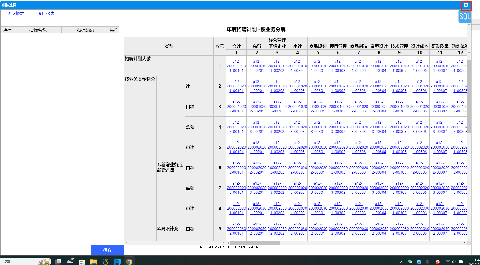The height and width of the screenshot is (265, 480).
Task: Open the weather widget in the taskbar
Action: (x=70, y=261)
